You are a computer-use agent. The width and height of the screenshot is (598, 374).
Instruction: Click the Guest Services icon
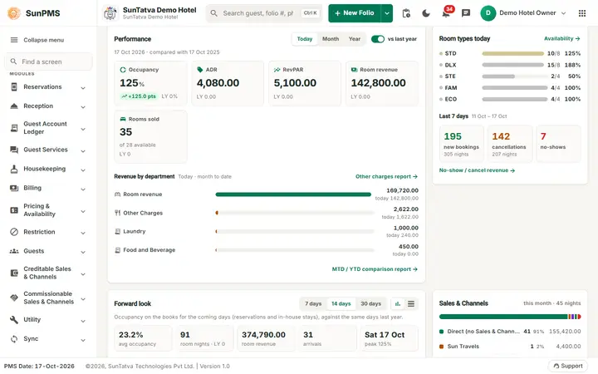tap(14, 150)
